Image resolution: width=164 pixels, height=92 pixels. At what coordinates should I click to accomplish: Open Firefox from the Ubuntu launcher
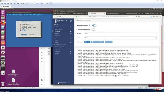[x=3, y=23]
